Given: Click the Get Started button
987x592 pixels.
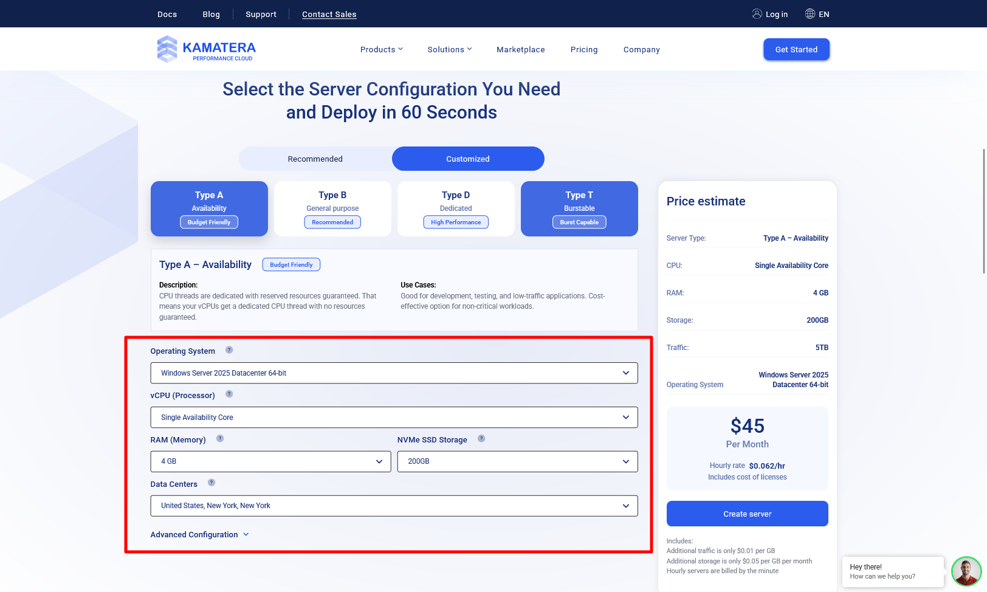Looking at the screenshot, I should (796, 50).
